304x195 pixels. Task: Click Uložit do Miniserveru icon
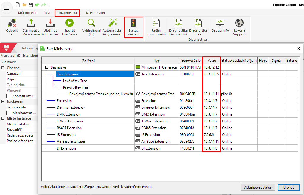[50, 23]
